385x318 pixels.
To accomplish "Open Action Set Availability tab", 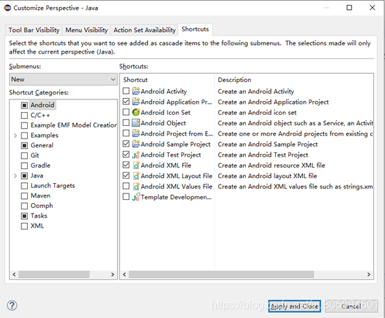I will pos(145,30).
